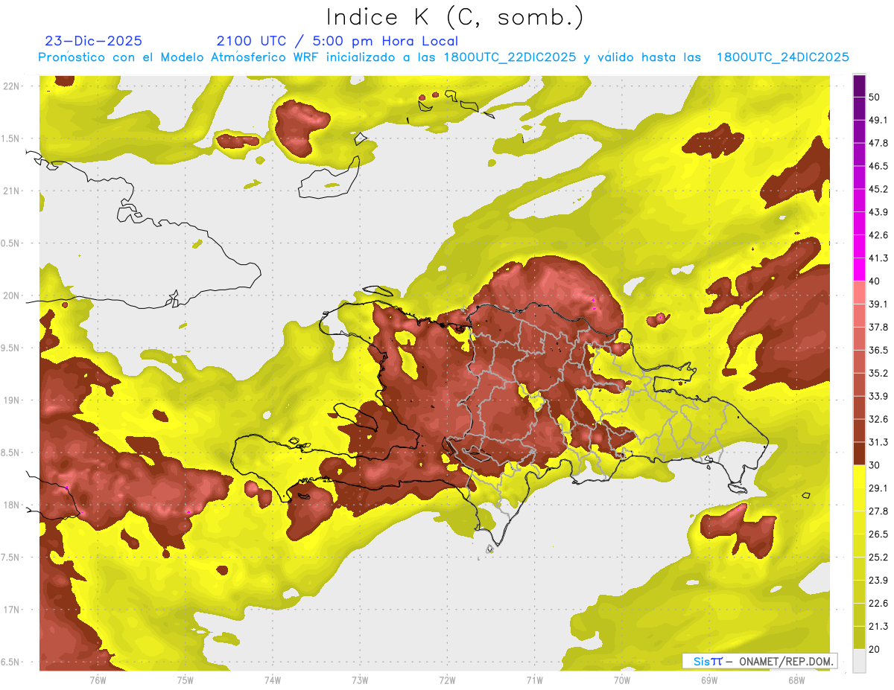Select the '1.5N' latitude axis label

point(11,138)
